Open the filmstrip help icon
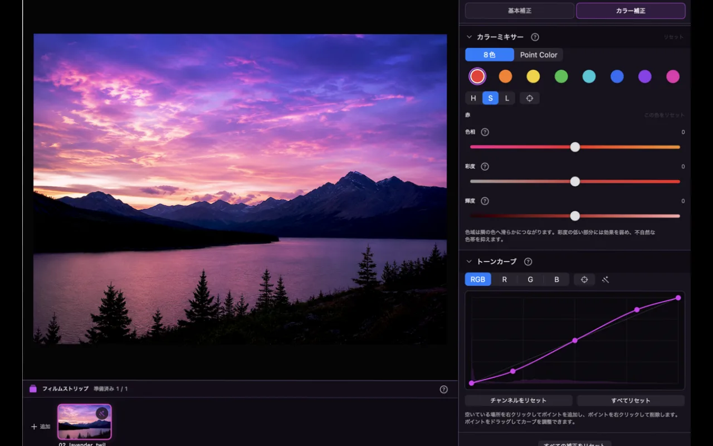713x446 pixels. (443, 389)
